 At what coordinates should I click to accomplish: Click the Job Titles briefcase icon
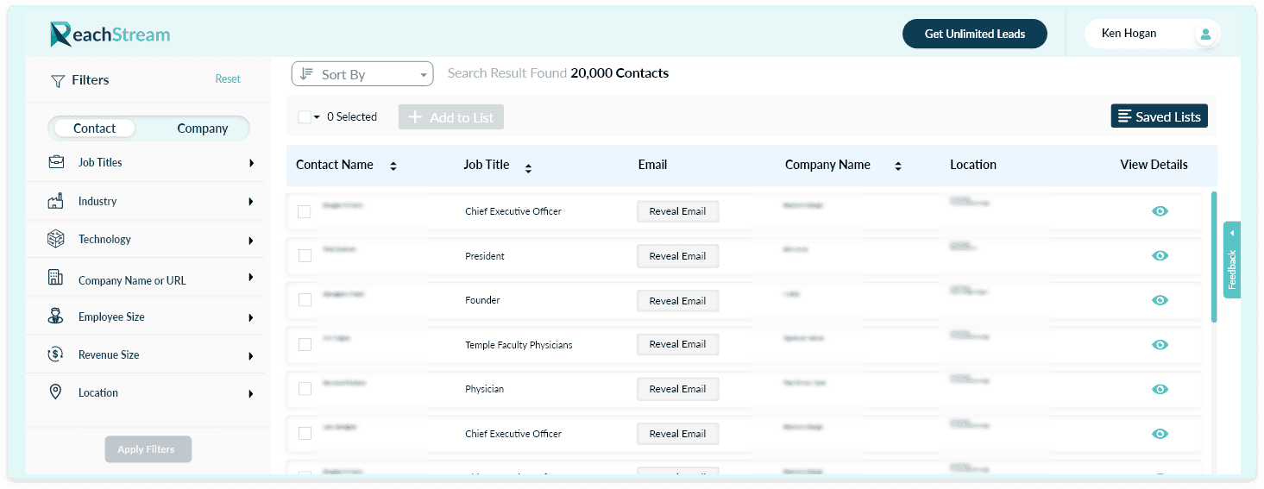(56, 162)
